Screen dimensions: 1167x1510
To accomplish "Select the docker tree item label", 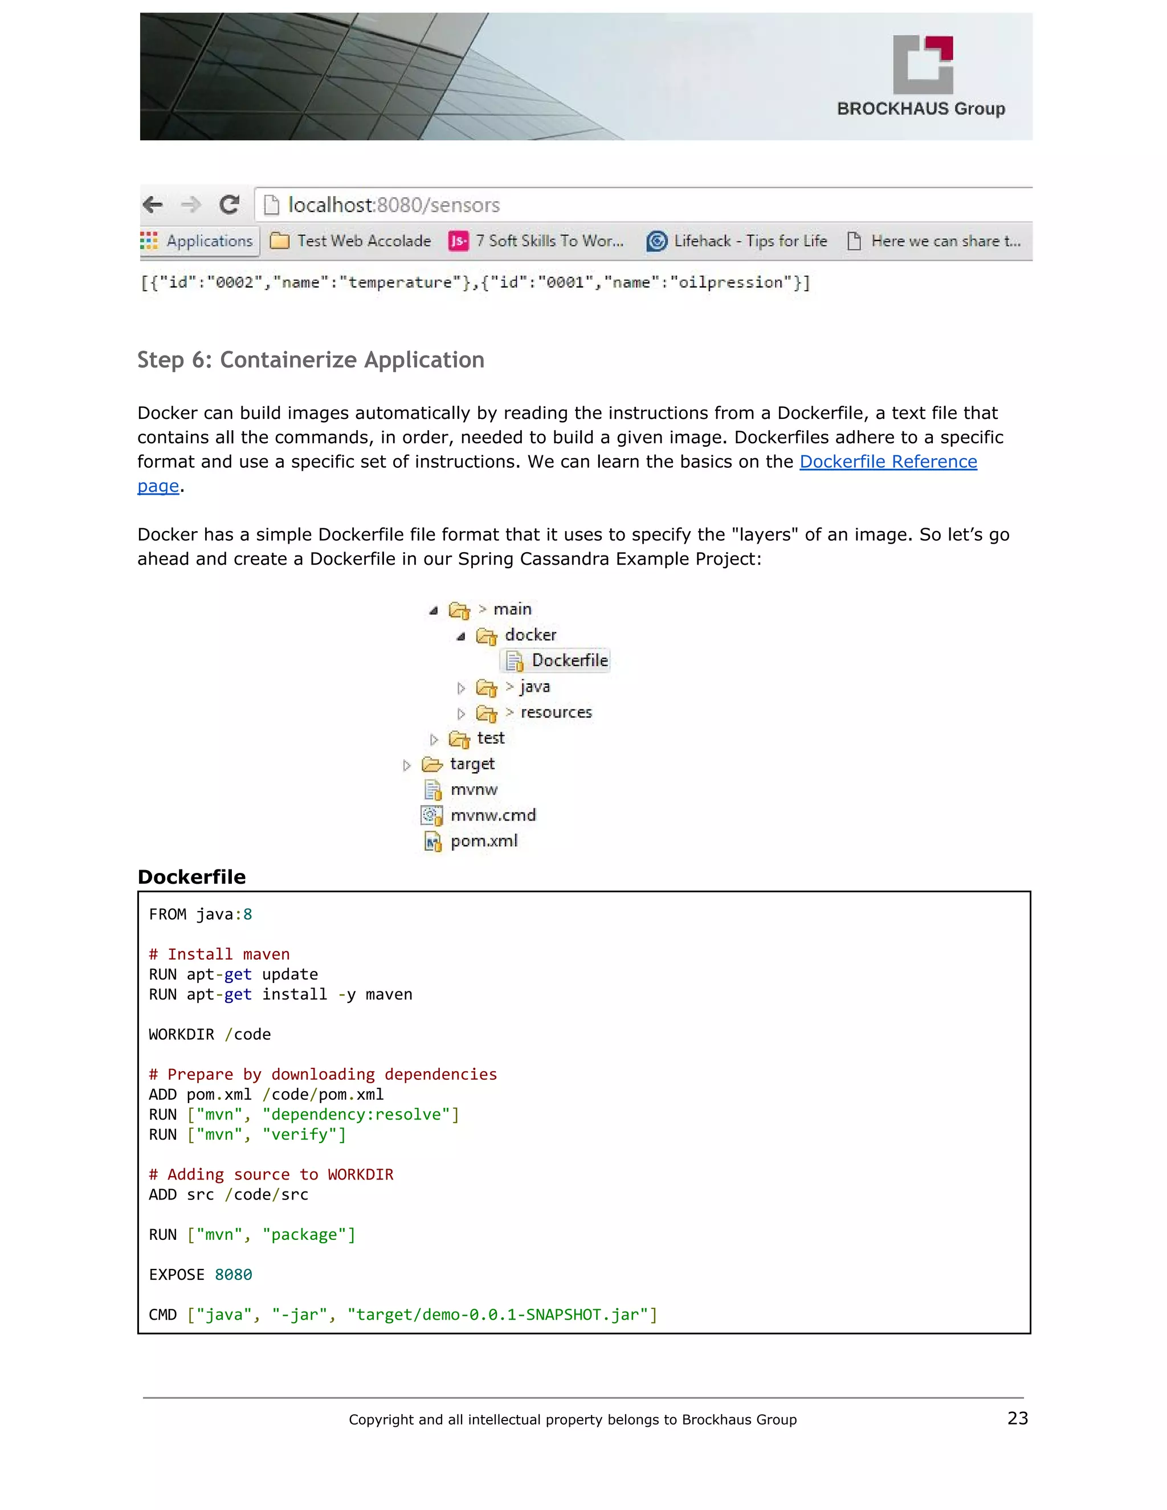I will (531, 635).
